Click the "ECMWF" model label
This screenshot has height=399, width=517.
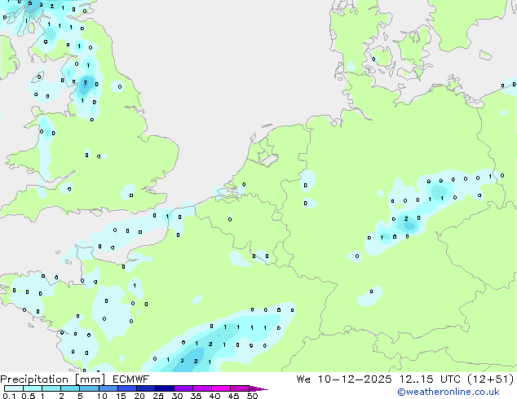(131, 379)
